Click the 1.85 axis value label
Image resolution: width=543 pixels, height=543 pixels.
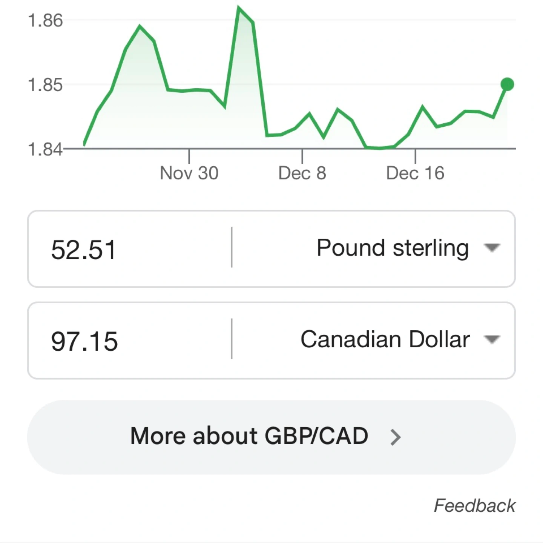tap(45, 85)
